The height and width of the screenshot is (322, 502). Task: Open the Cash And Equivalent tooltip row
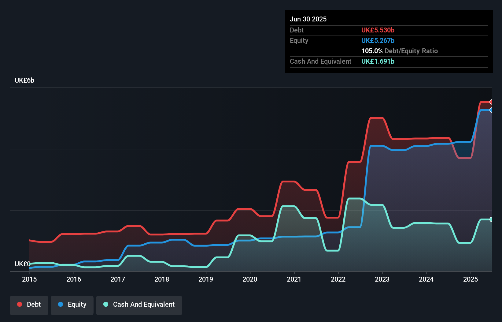tap(320, 61)
